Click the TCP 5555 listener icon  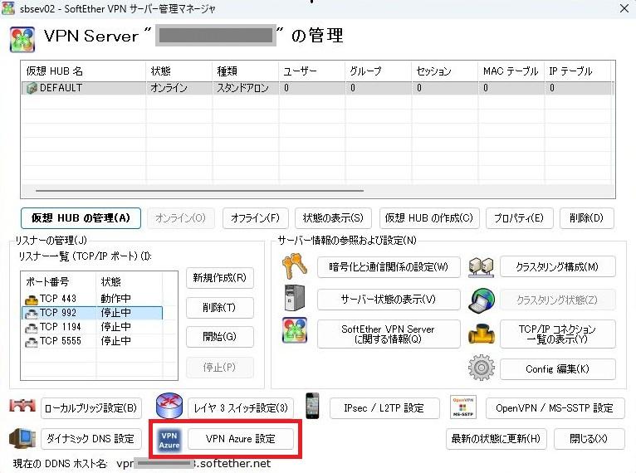click(x=32, y=342)
